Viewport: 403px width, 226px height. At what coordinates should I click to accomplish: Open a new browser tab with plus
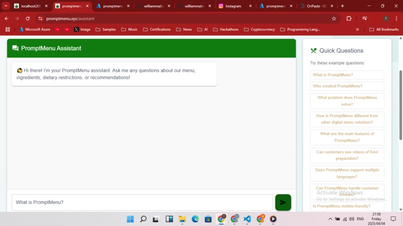coord(342,6)
